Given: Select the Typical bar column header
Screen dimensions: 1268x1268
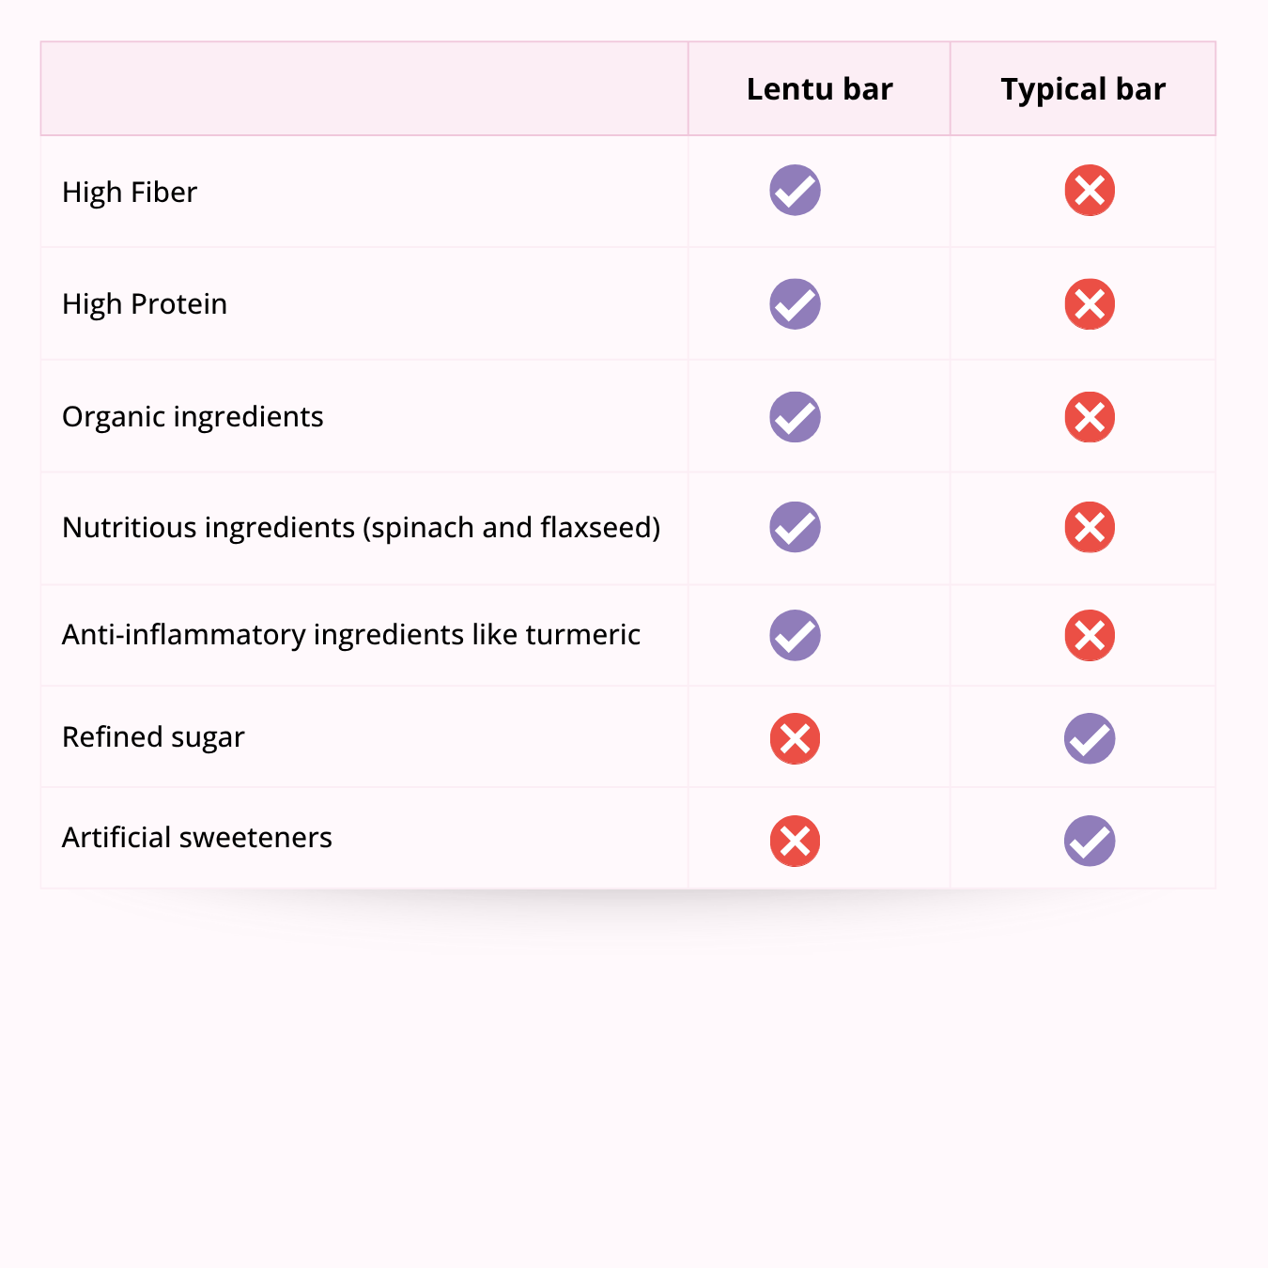Looking at the screenshot, I should 1082,89.
